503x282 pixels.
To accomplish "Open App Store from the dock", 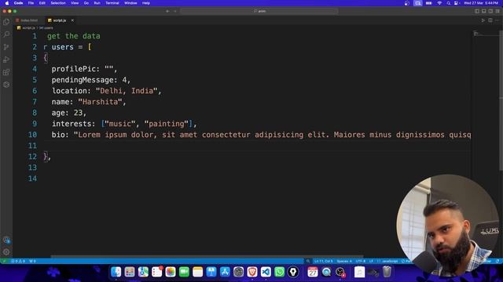I will pos(225,272).
